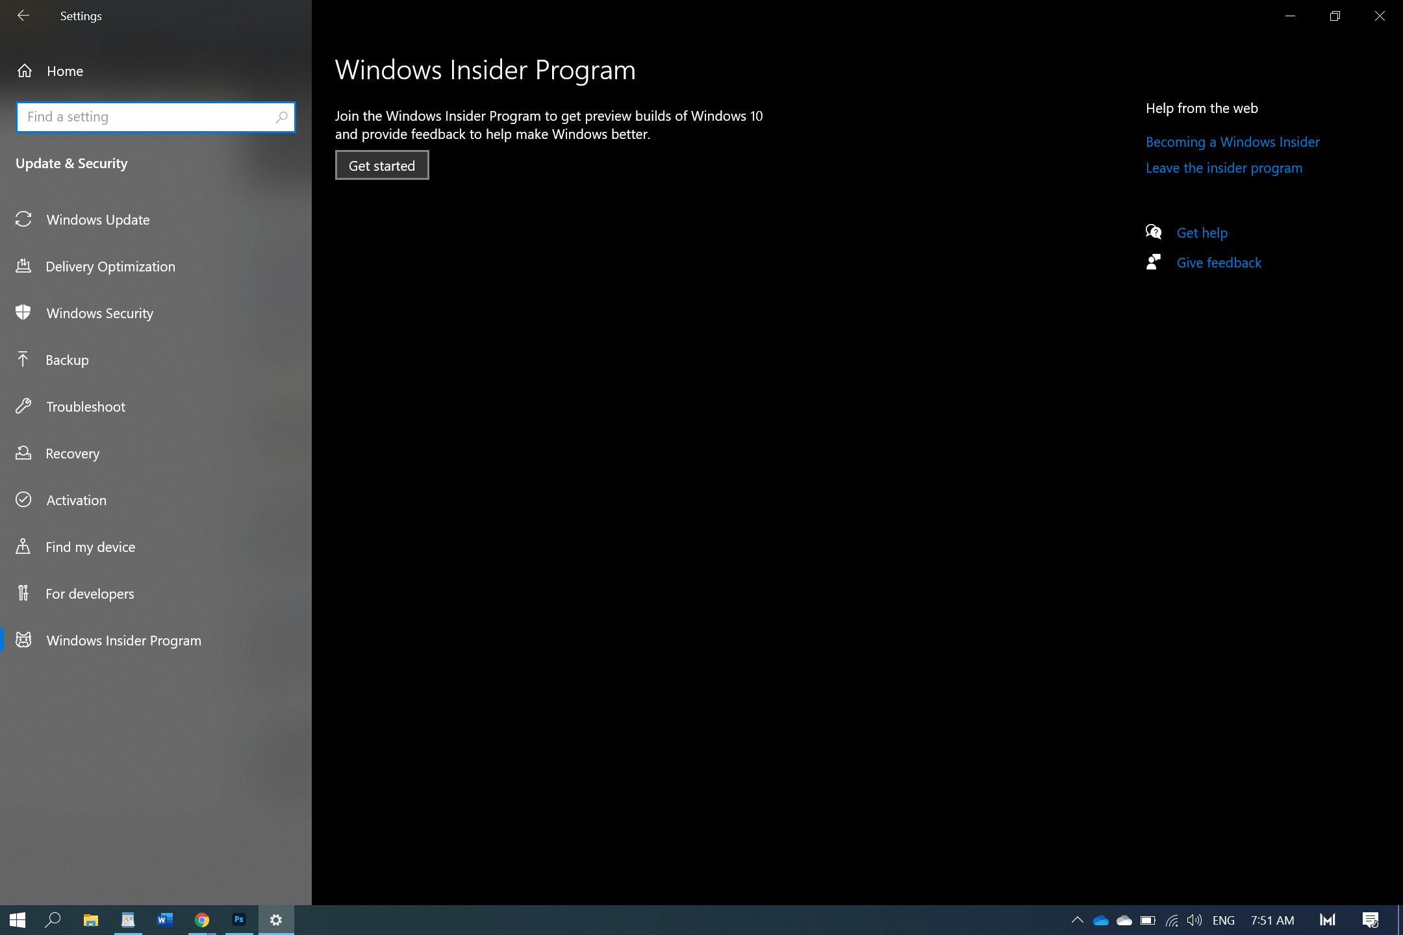The width and height of the screenshot is (1403, 935).
Task: Open Delivery Optimization page
Action: pyautogui.click(x=156, y=266)
